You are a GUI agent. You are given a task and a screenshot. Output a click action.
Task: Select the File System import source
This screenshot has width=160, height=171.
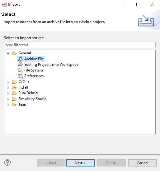click(x=33, y=70)
